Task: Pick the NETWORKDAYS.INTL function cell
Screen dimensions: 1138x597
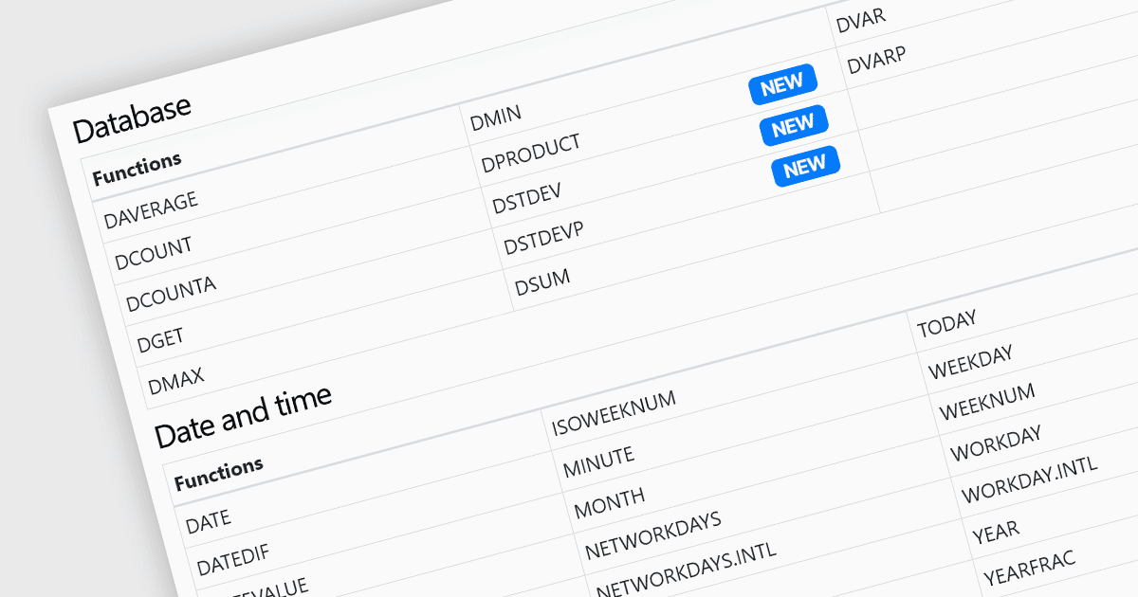Action: coord(686,570)
